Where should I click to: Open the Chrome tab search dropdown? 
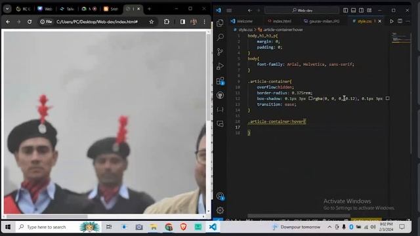click(x=7, y=9)
